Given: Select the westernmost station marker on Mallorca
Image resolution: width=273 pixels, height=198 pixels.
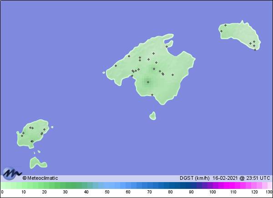Looking at the screenshot, I should click(116, 66).
